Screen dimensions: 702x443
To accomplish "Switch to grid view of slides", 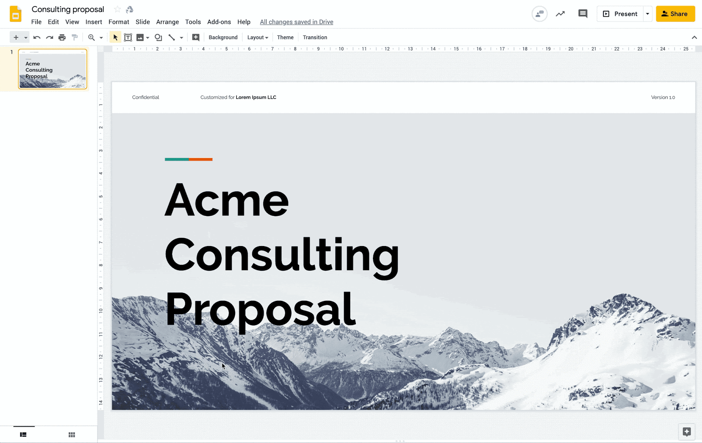I will click(72, 435).
